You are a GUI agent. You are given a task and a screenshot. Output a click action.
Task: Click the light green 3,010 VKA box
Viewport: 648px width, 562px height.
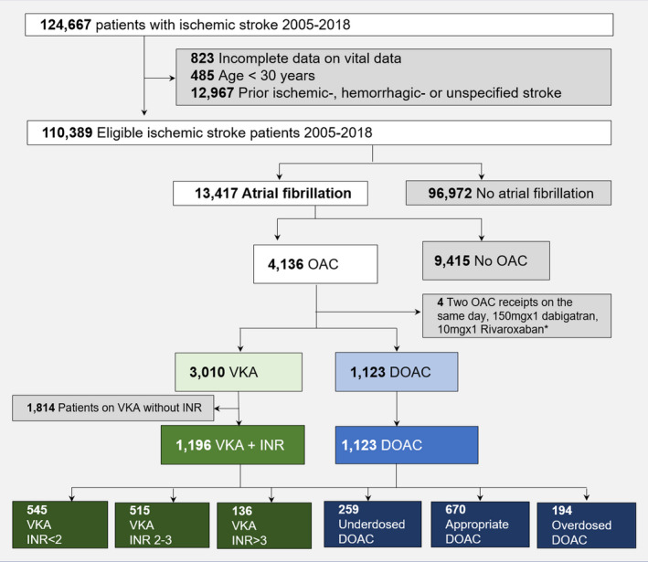pos(241,373)
